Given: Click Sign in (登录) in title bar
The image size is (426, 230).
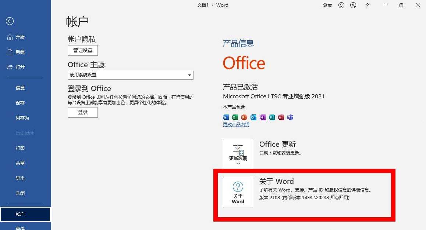Looking at the screenshot, I should [x=327, y=5].
